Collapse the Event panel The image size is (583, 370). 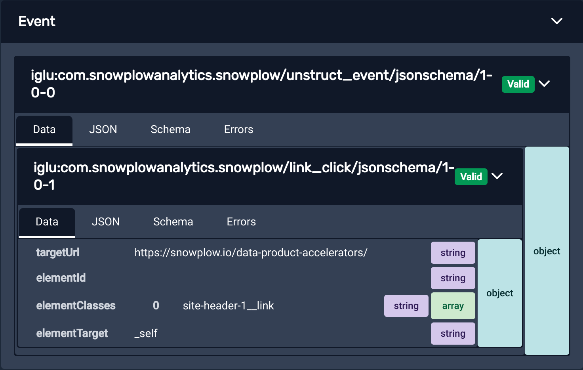(557, 21)
